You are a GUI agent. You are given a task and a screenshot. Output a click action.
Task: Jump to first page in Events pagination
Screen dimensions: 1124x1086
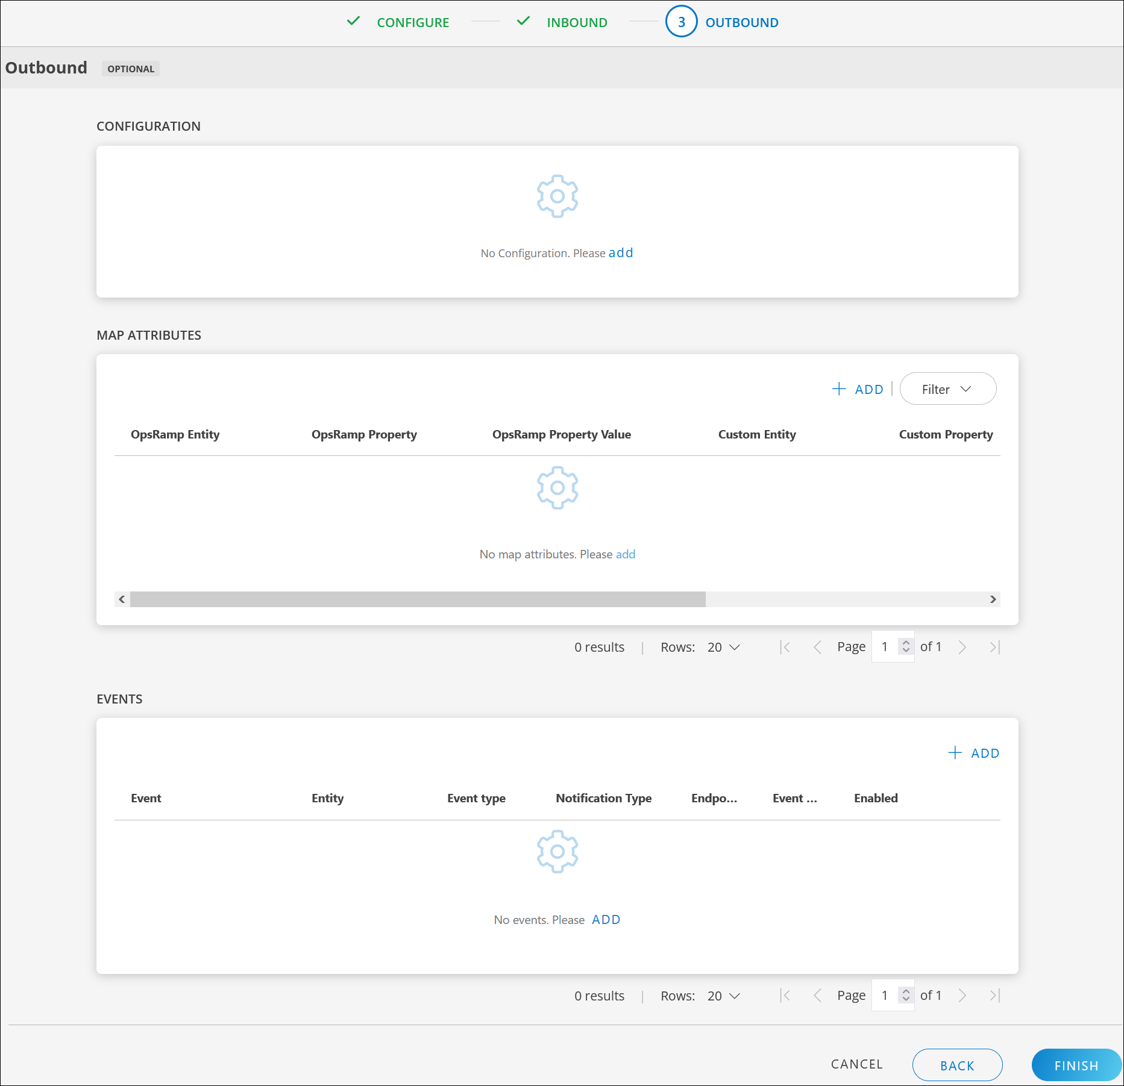click(x=785, y=995)
